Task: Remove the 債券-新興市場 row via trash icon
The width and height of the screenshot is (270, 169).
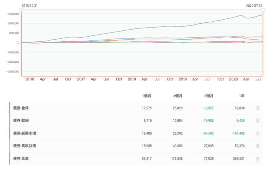Action: click(x=258, y=133)
